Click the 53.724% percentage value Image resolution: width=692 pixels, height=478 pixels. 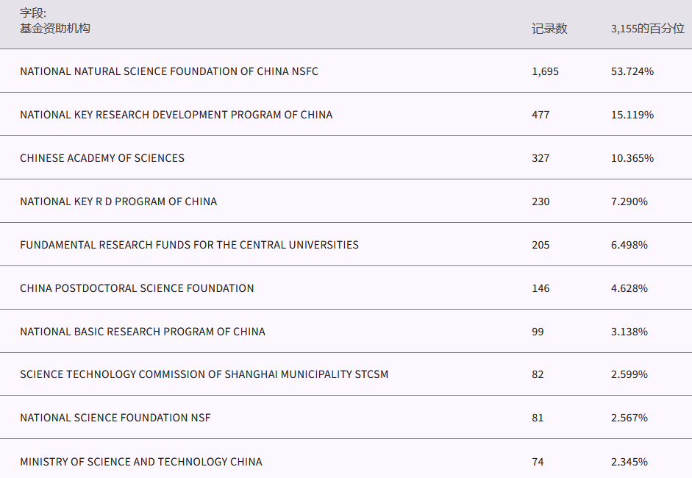click(x=632, y=71)
